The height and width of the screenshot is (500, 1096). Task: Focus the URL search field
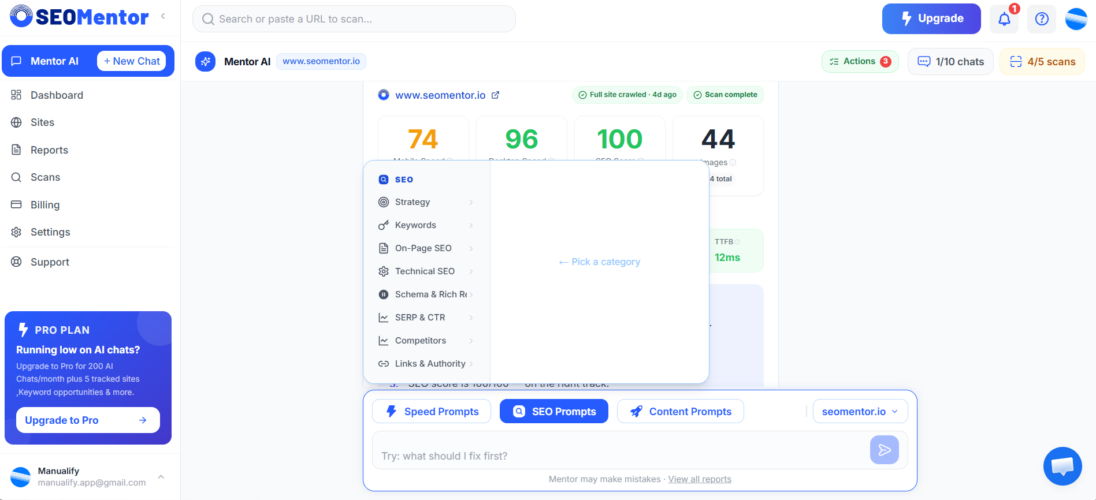point(354,19)
